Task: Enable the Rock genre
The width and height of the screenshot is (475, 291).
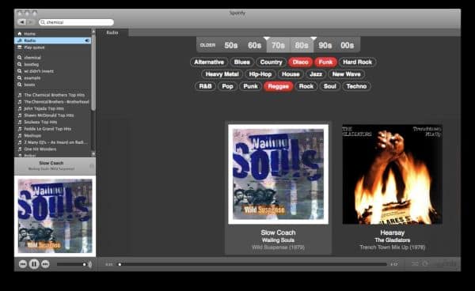Action: 306,86
